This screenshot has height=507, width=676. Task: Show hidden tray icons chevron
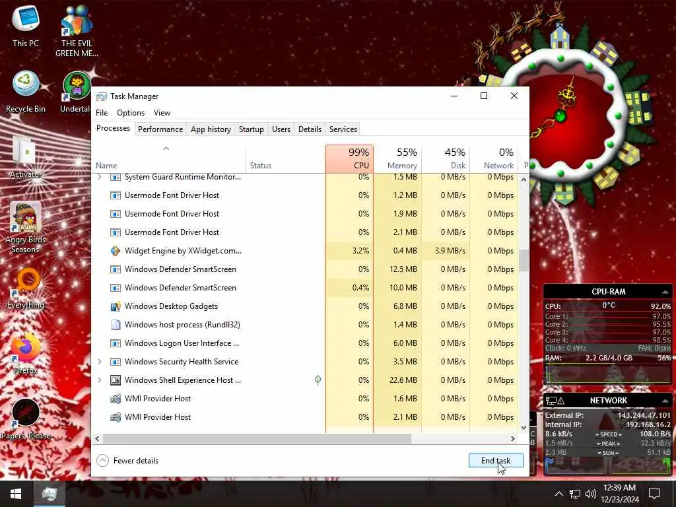click(x=558, y=494)
